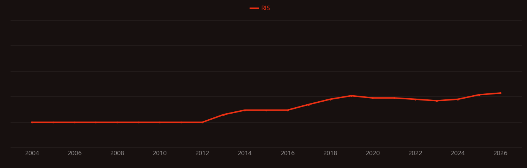Image resolution: width=527 pixels, height=168 pixels.
Task: Click the 2010 x-axis label
Action: [x=160, y=153]
